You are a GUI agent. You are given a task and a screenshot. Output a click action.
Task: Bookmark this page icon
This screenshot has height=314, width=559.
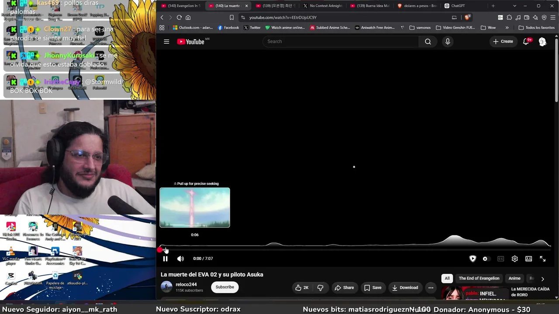click(231, 17)
